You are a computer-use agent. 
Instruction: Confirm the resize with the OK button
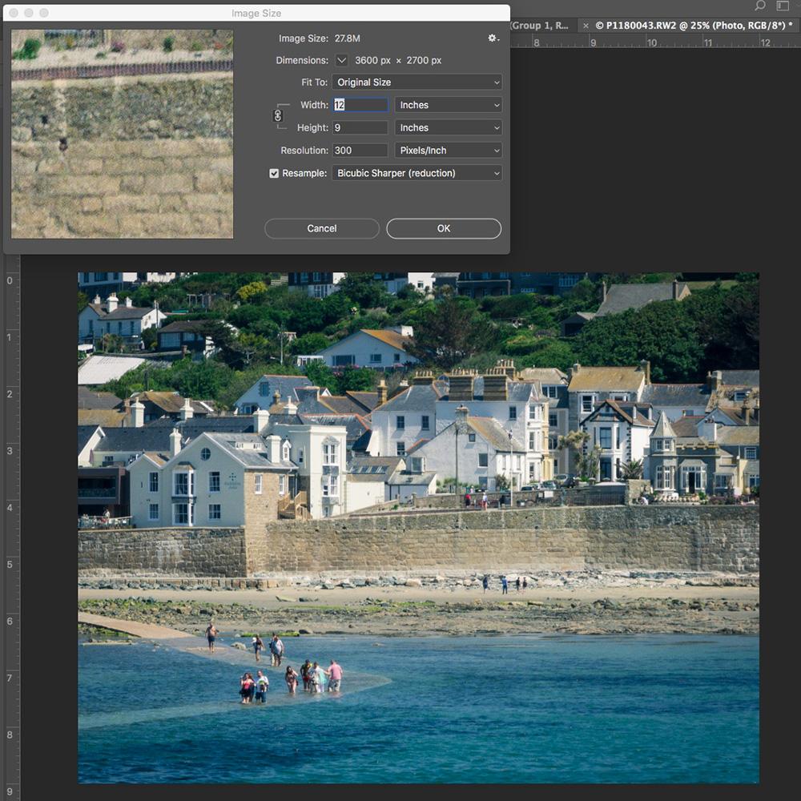[444, 228]
